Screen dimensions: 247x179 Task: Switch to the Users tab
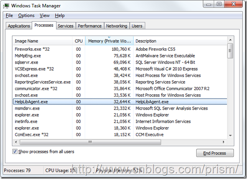click(x=137, y=26)
